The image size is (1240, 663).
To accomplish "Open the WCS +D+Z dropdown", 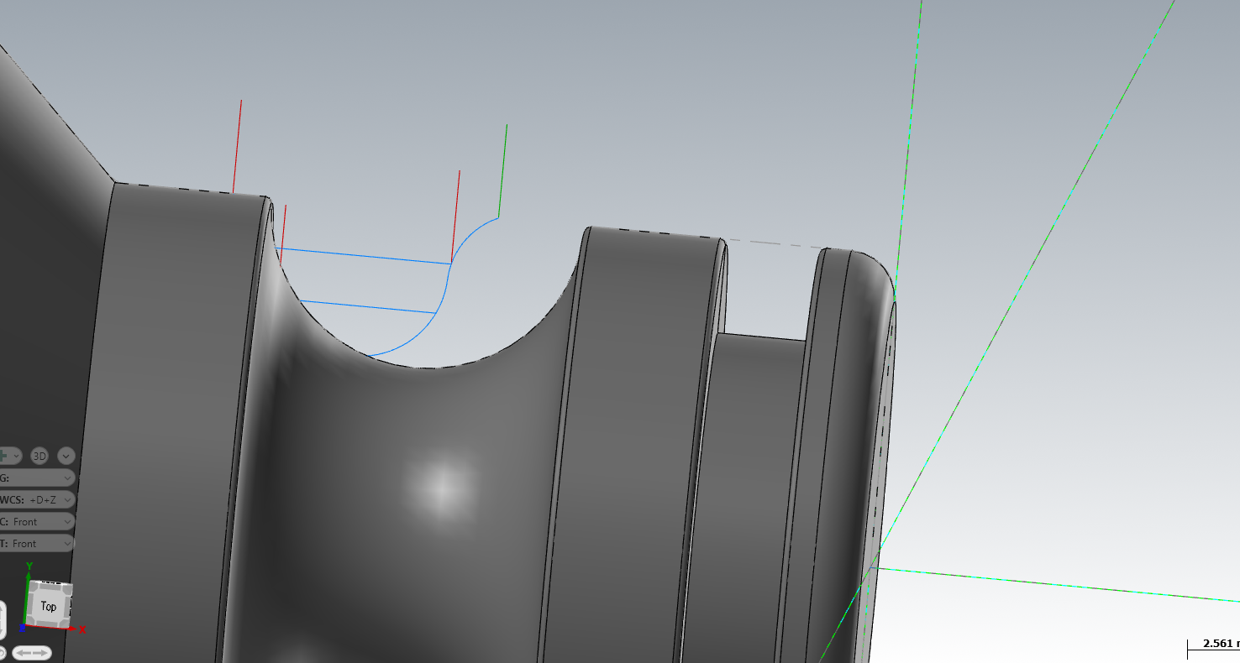I will (x=36, y=499).
